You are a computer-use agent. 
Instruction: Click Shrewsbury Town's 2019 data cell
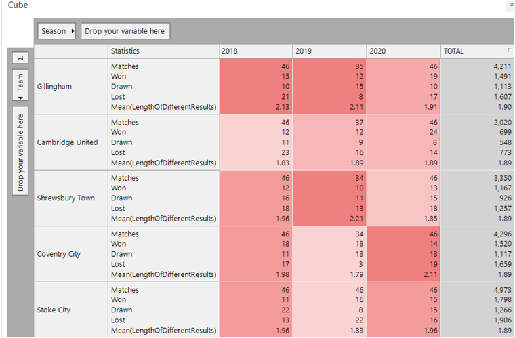click(329, 198)
